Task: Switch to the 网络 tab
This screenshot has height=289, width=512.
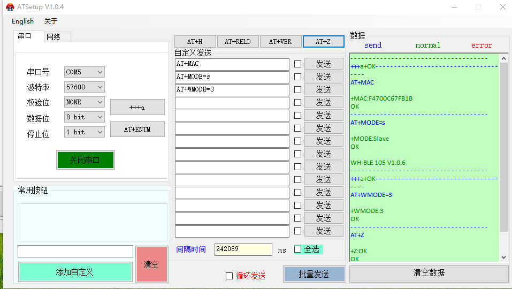Action: click(54, 37)
